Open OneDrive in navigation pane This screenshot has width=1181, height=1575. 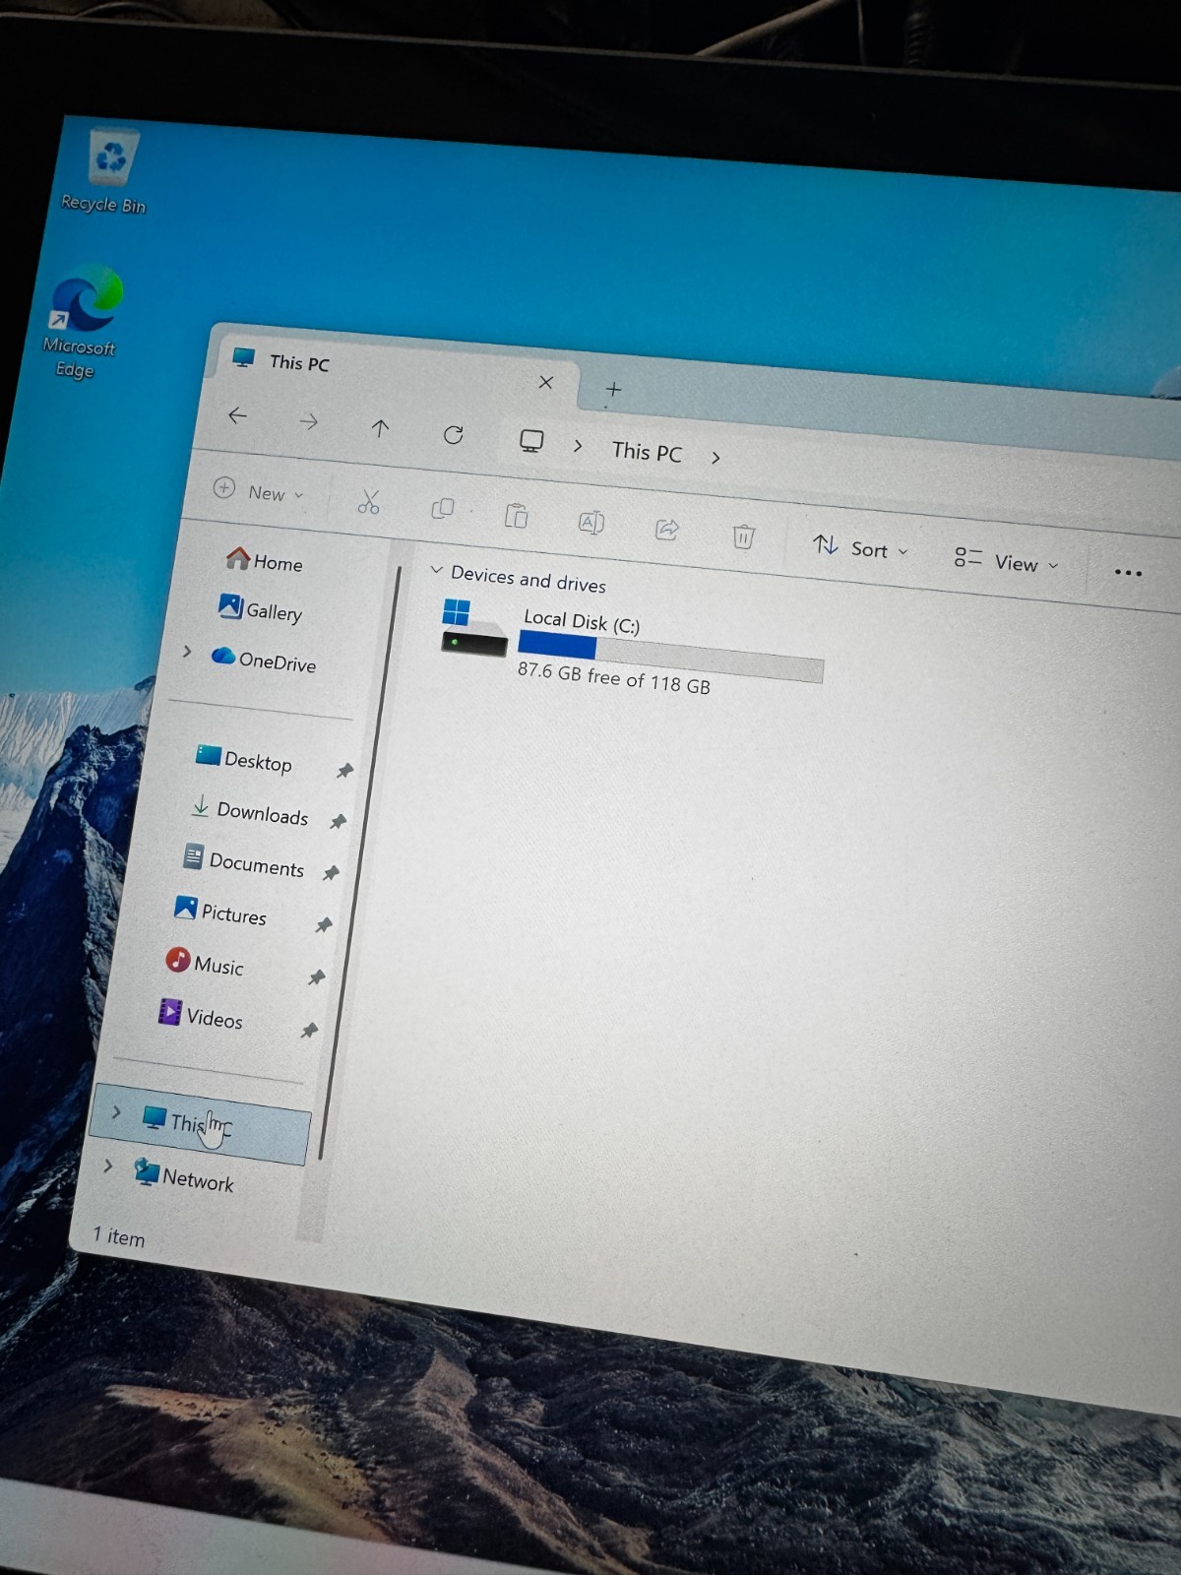click(264, 661)
